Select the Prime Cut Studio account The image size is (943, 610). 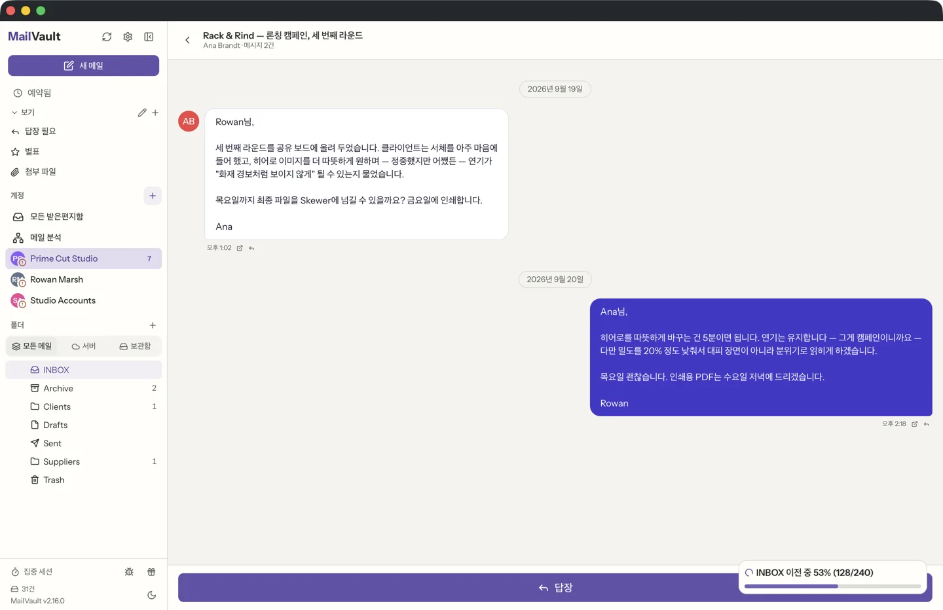click(x=84, y=259)
